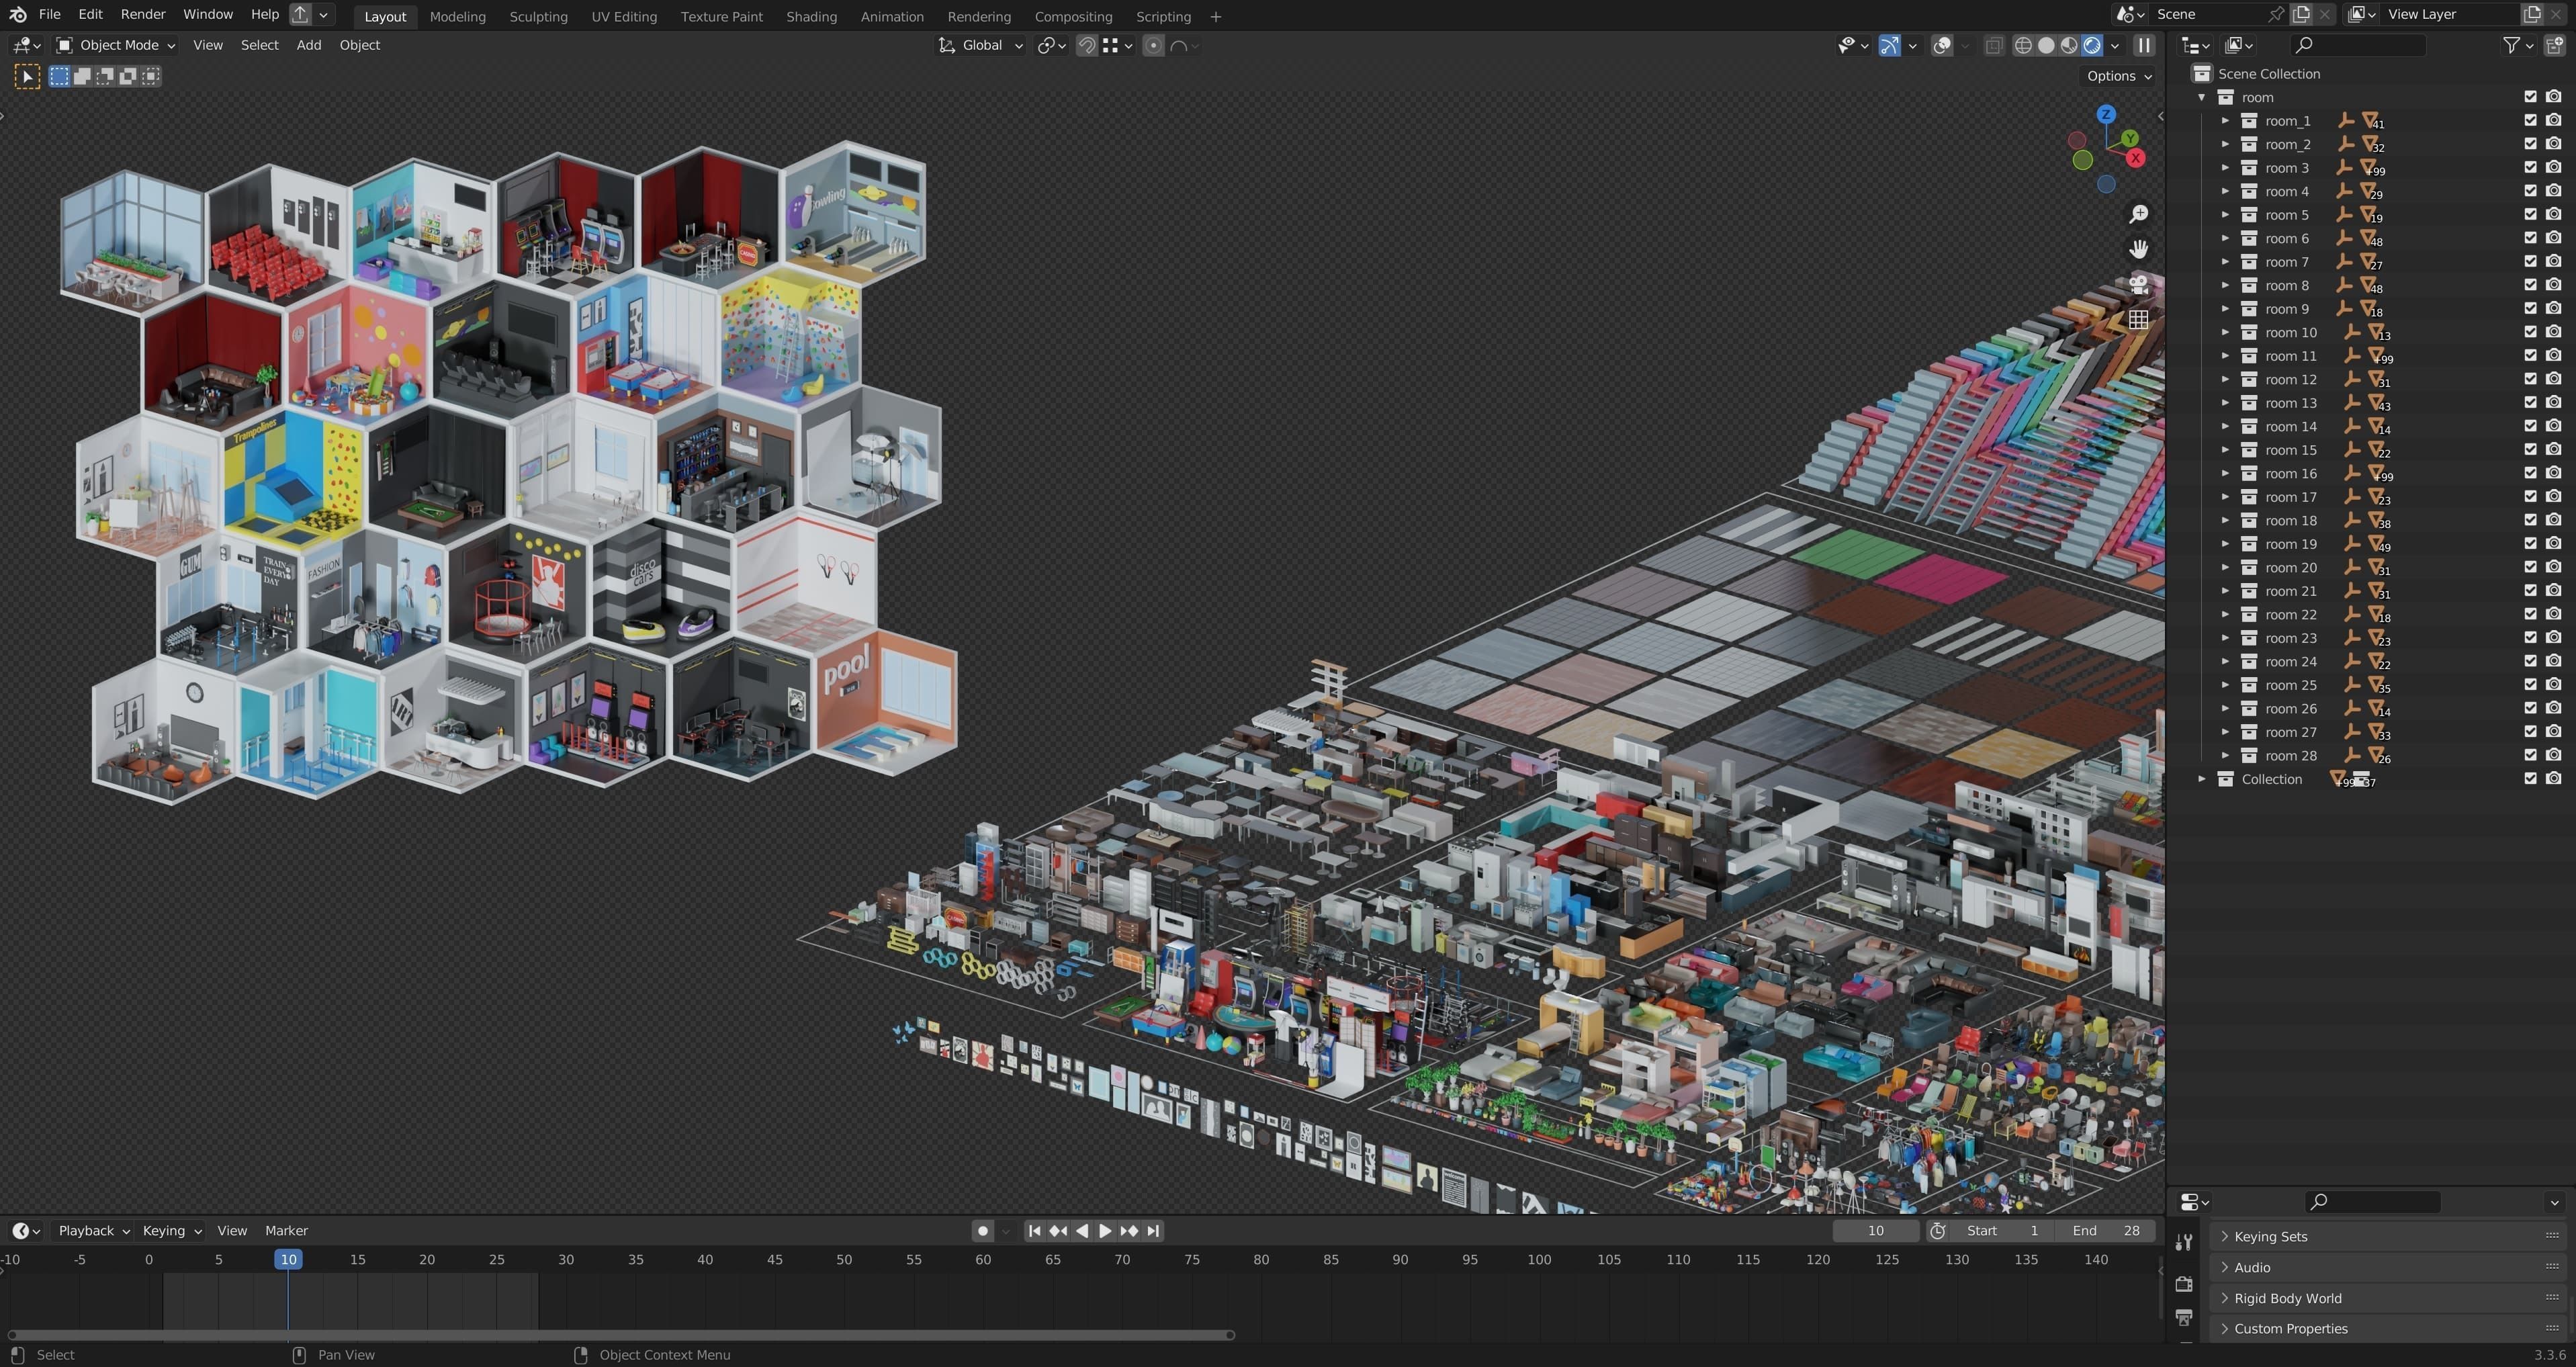Toggle auto keying record button
This screenshot has width=2576, height=1367.
[x=983, y=1231]
